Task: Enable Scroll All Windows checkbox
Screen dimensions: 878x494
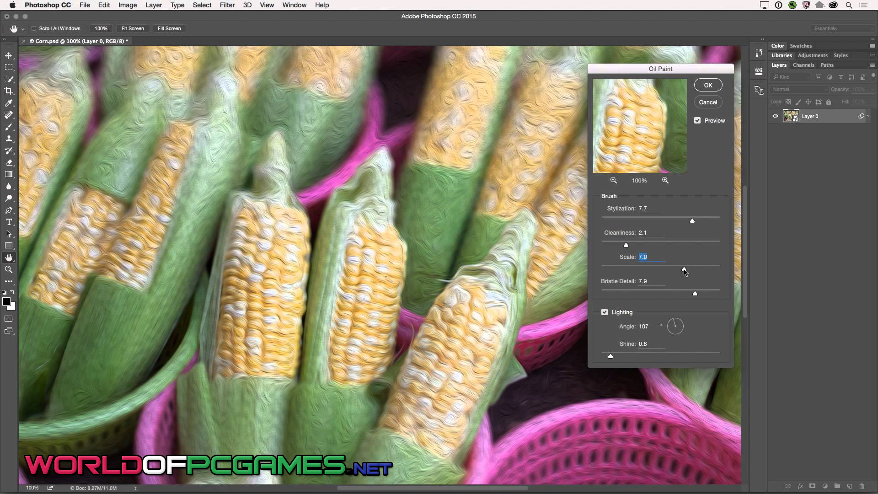Action: pos(34,28)
